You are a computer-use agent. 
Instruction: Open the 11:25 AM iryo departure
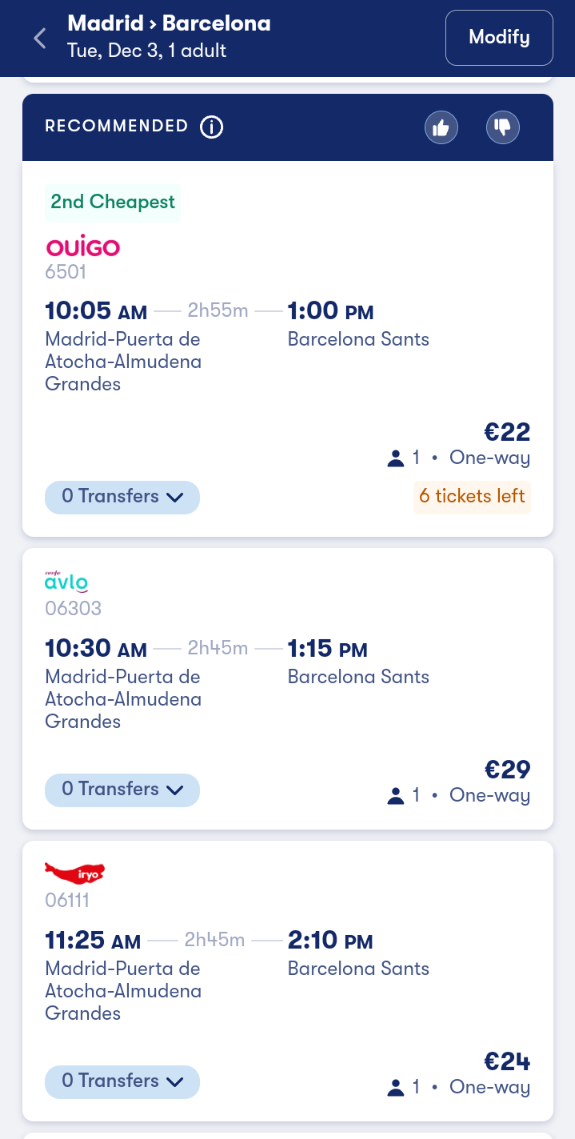[93, 940]
